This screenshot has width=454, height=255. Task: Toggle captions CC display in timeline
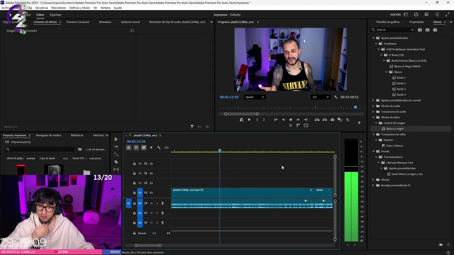point(166,148)
